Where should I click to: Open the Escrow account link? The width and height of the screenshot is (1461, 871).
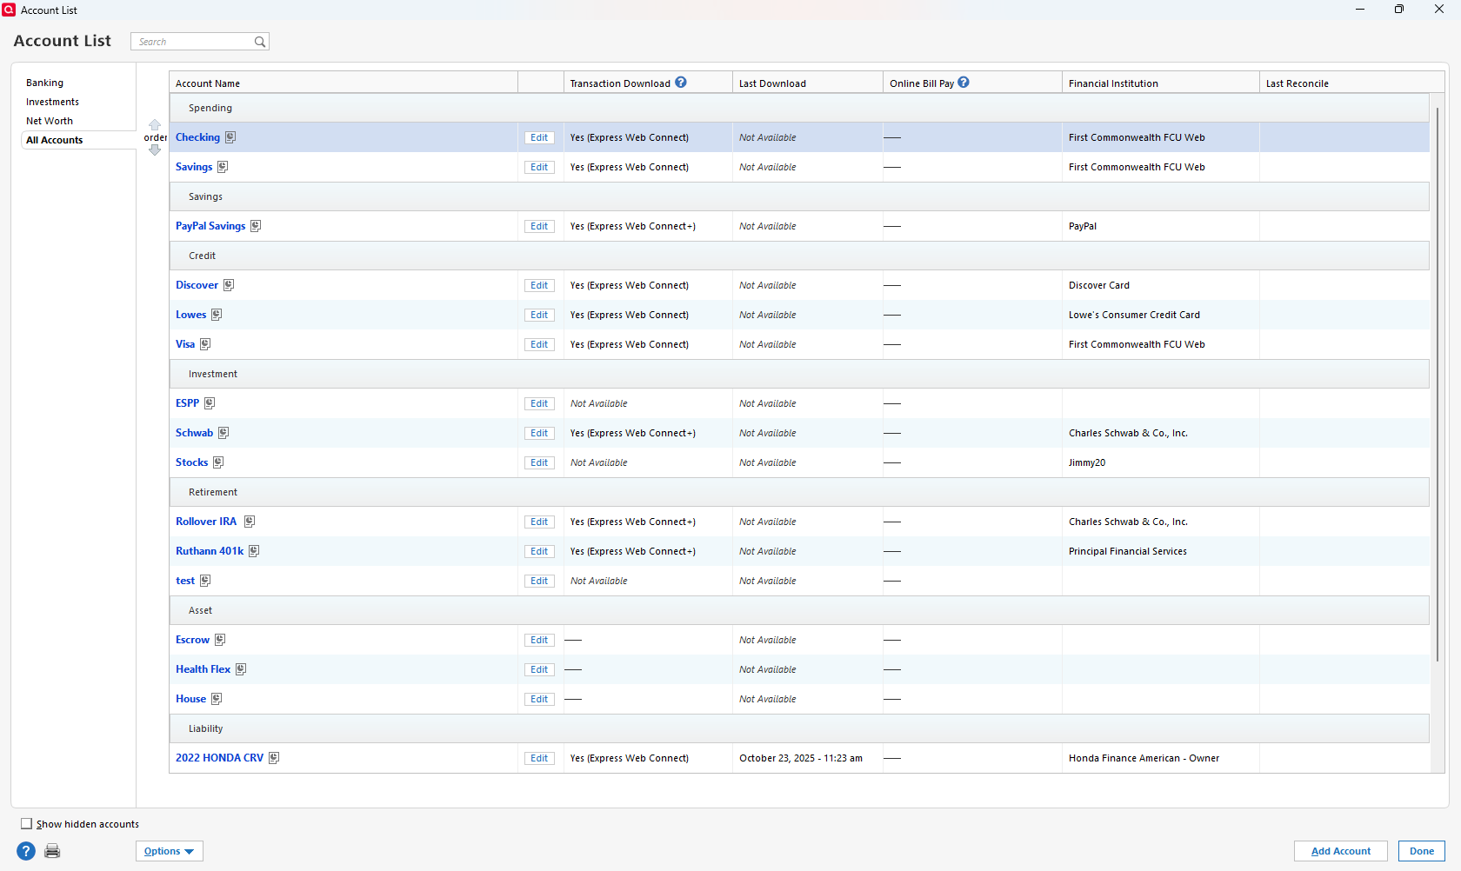click(x=192, y=640)
